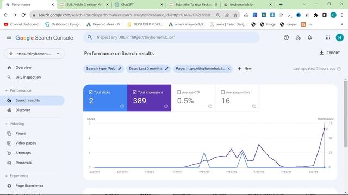
Task: Click the page vertical scrollbar
Action: tap(346, 114)
